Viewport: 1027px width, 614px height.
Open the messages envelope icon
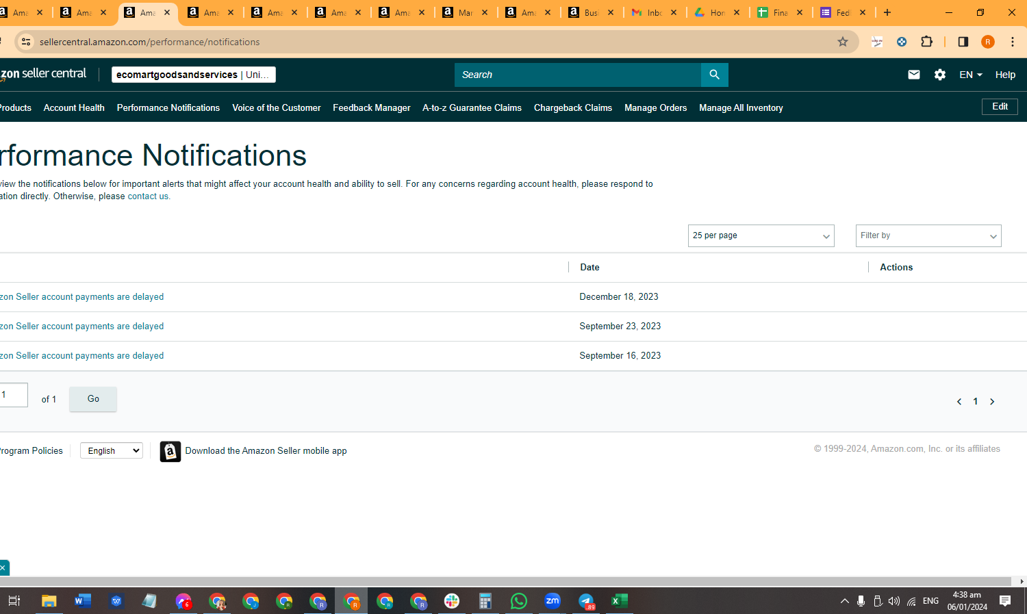(x=914, y=75)
